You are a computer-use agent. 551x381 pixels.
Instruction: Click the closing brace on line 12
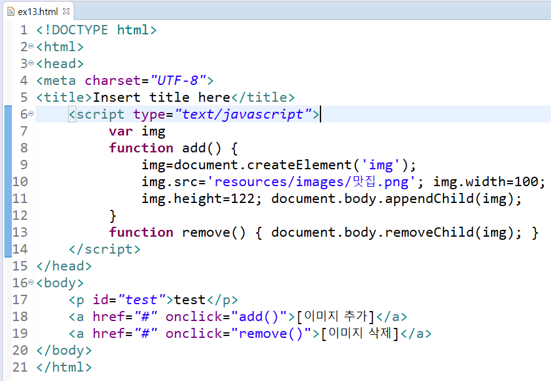click(x=113, y=215)
